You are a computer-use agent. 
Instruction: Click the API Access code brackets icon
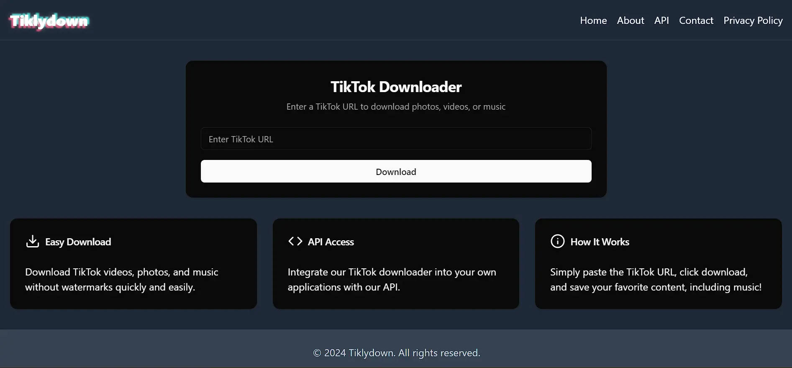tap(295, 241)
